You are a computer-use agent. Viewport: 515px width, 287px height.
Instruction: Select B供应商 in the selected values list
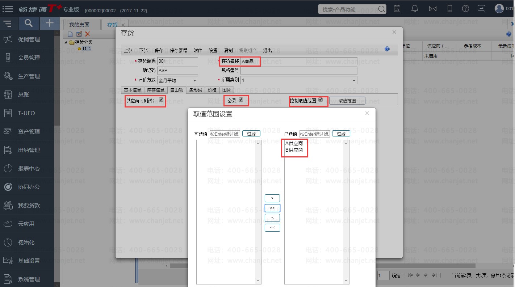294,150
